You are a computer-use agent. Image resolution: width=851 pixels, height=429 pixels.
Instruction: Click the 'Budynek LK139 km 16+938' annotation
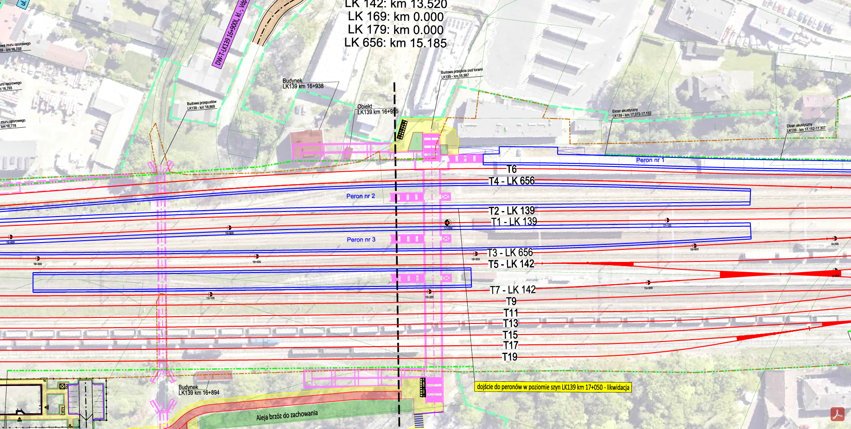[303, 84]
